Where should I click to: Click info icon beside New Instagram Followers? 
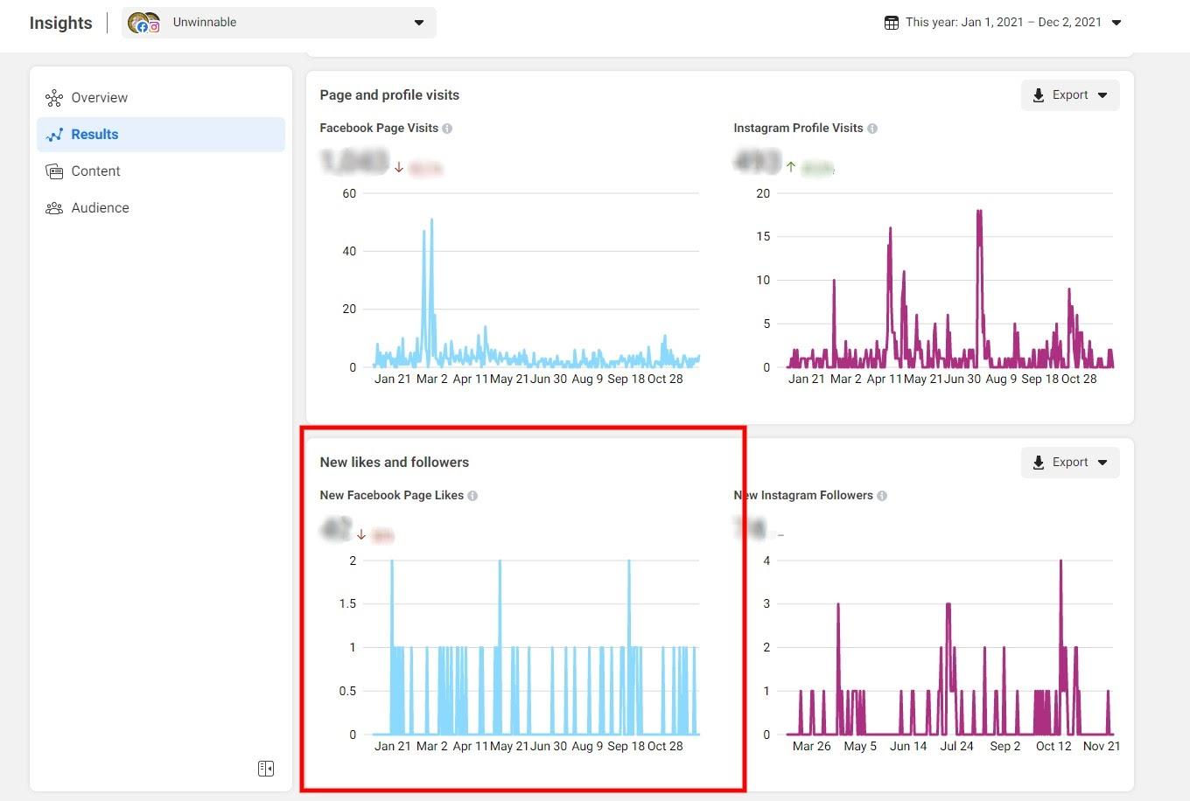point(882,496)
